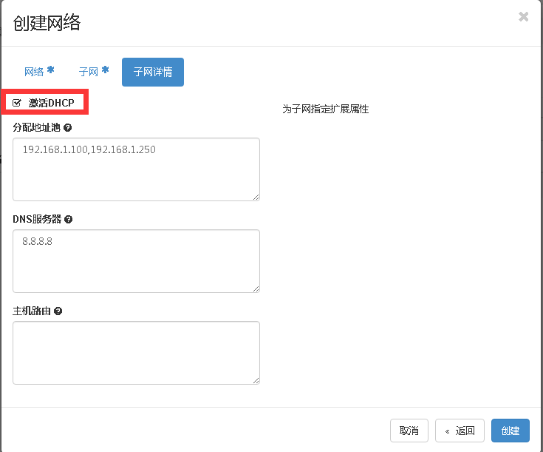
Task: Click the 为子网指定扩展属性 description text
Action: (x=326, y=109)
